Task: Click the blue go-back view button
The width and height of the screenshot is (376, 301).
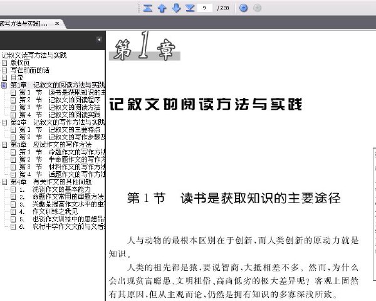Action: click(x=243, y=8)
